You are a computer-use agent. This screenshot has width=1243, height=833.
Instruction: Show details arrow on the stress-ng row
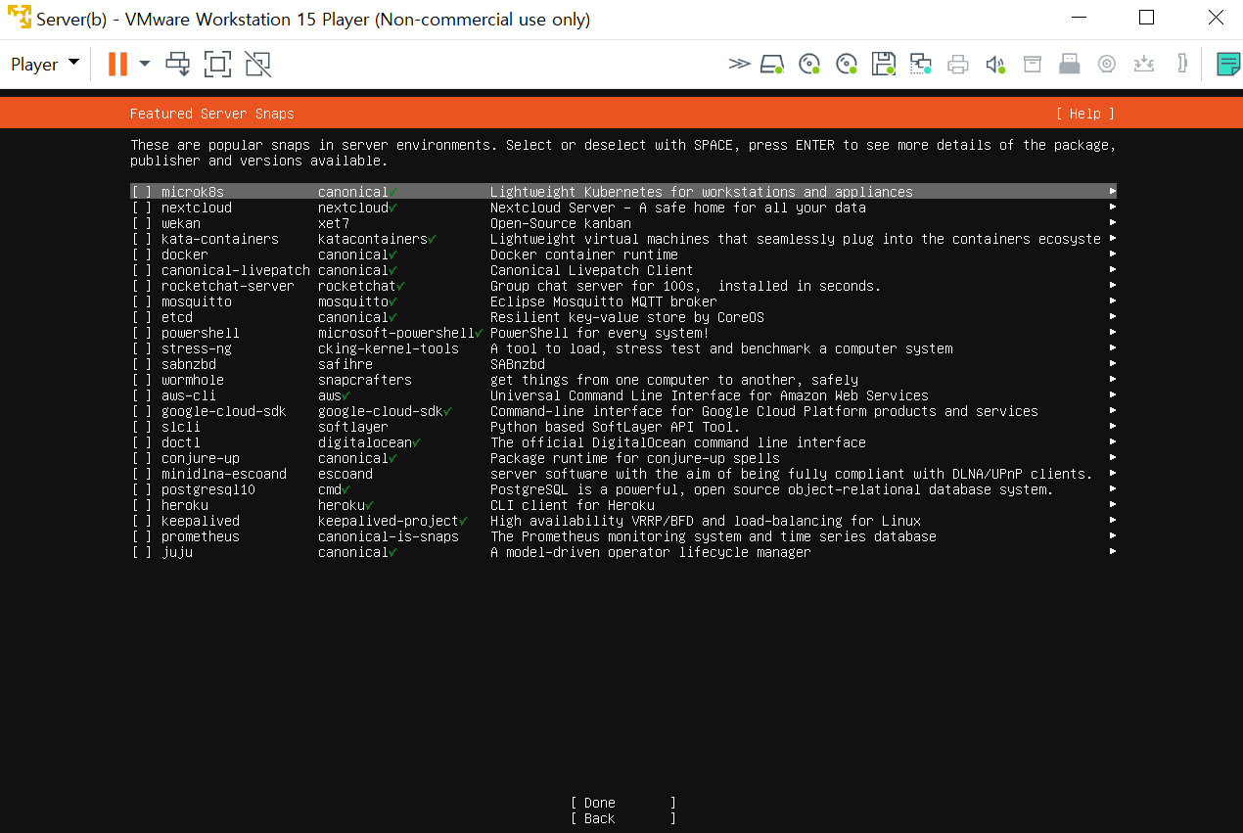pyautogui.click(x=1113, y=348)
